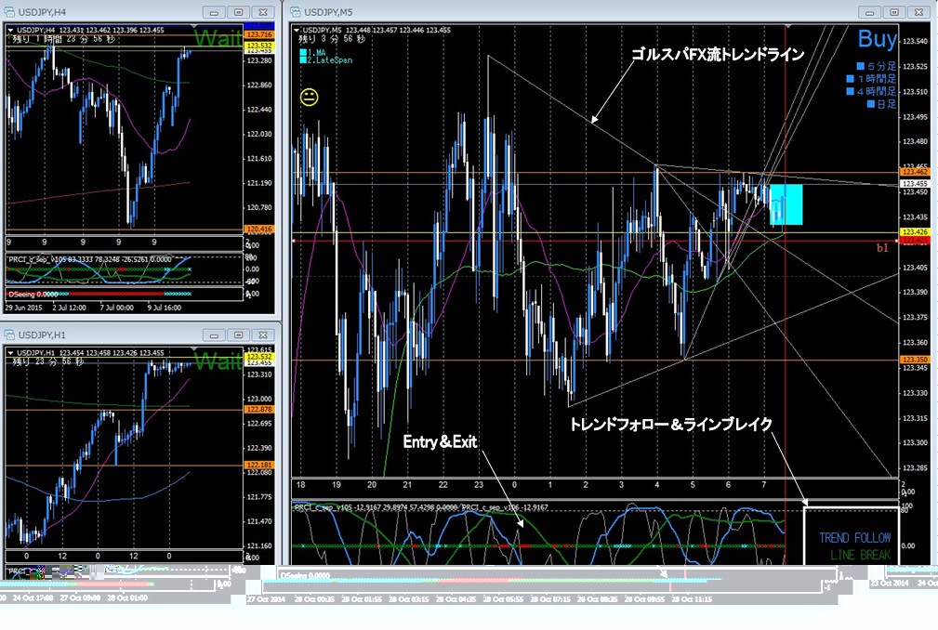Click orange price tag 122.878 on H1 axis
Screen dimensions: 938x630
pyautogui.click(x=259, y=410)
